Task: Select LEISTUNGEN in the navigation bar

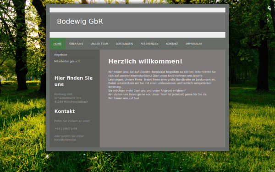Action: (x=124, y=44)
